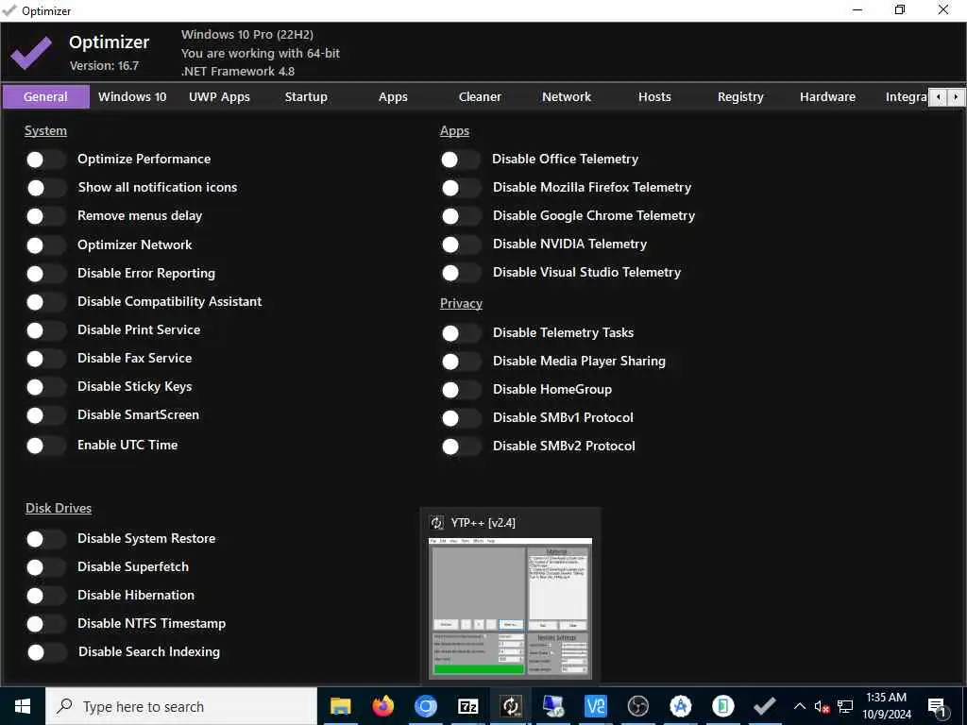Toggle Disable Fax Service switch
This screenshot has width=967, height=725.
pos(45,358)
